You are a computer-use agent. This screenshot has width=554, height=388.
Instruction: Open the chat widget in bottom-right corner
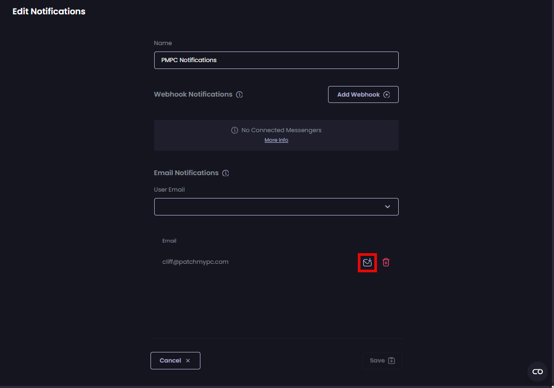537,372
